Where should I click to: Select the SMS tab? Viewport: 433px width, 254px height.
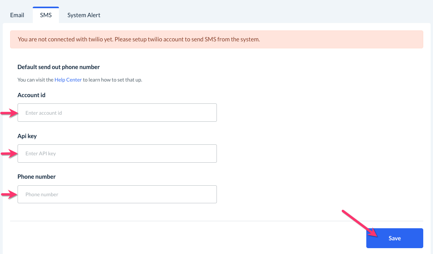click(x=46, y=15)
